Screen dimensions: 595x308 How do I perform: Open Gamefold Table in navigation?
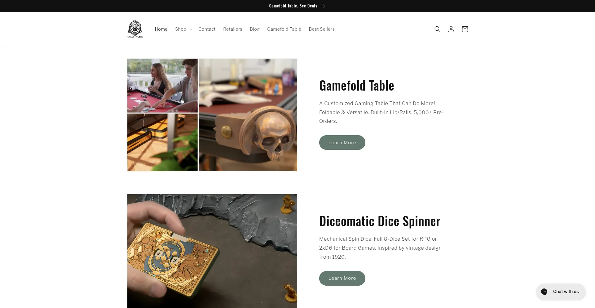[x=284, y=29]
